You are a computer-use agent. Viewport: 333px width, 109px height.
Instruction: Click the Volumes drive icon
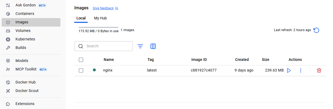tap(8, 31)
